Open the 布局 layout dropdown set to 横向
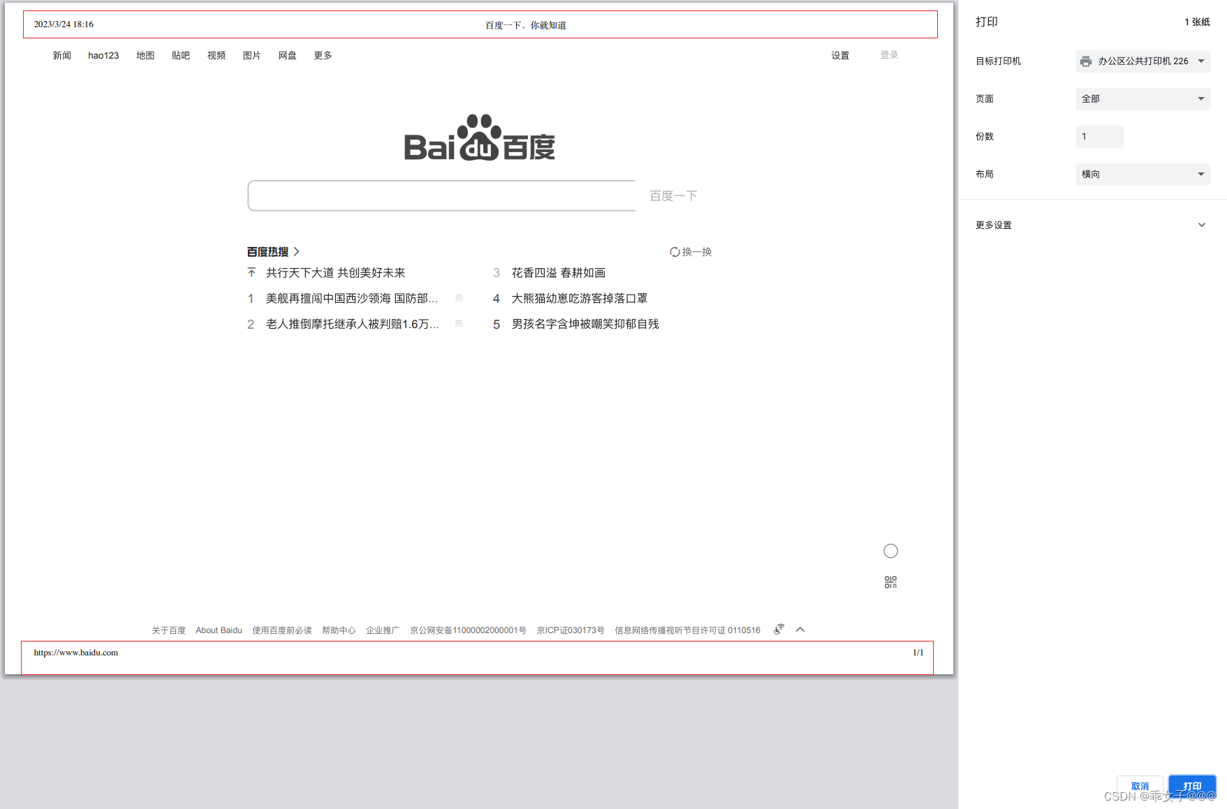The width and height of the screenshot is (1227, 809). 1142,175
